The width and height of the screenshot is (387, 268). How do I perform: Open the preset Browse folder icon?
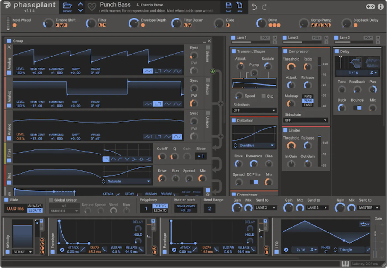click(x=67, y=6)
